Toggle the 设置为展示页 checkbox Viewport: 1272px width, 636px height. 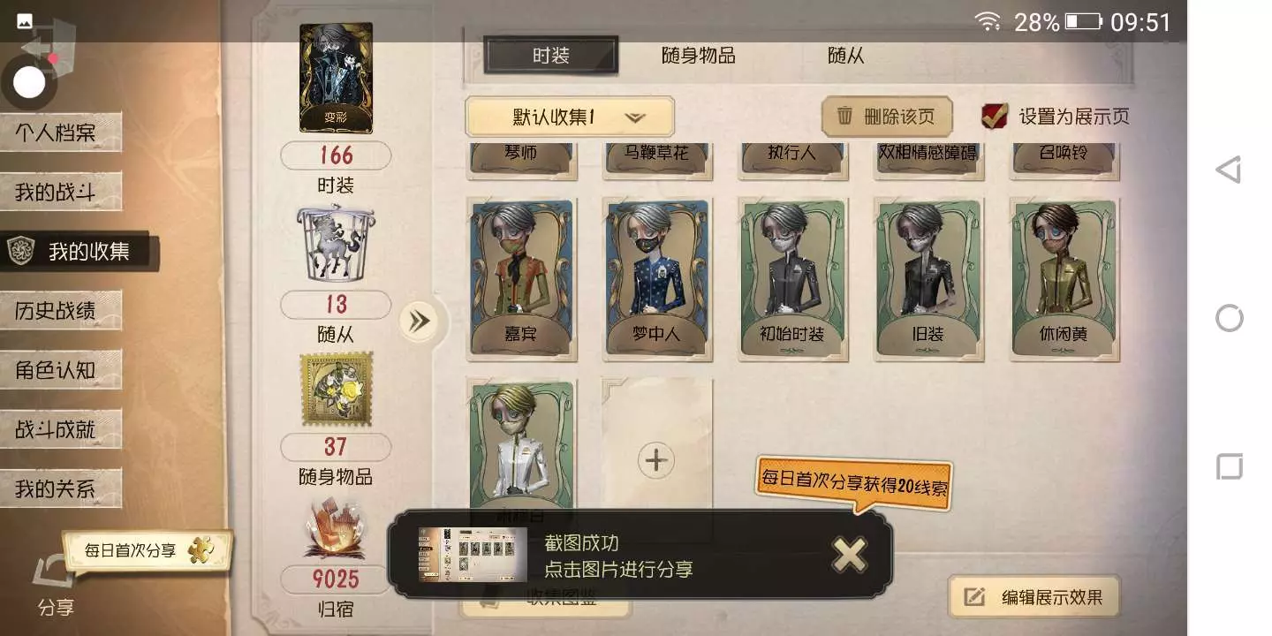tap(995, 116)
